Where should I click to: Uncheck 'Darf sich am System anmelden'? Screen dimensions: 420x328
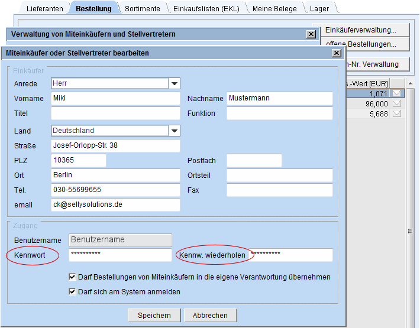coord(73,291)
